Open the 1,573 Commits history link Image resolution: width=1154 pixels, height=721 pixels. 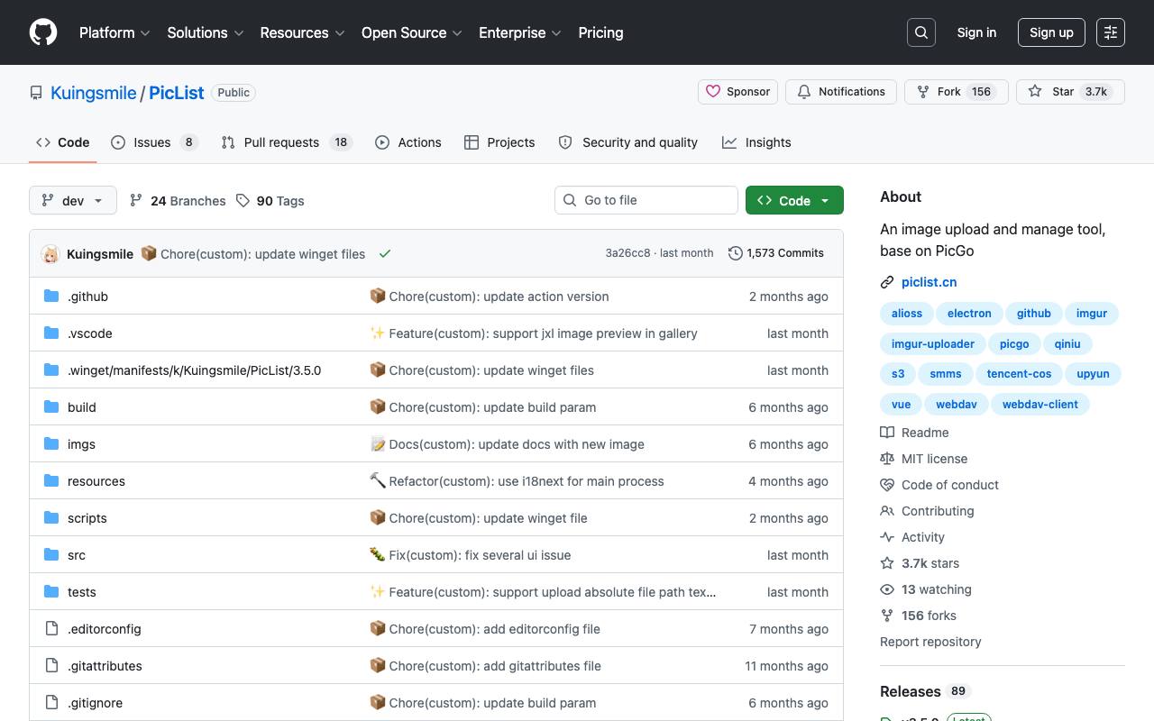click(776, 253)
